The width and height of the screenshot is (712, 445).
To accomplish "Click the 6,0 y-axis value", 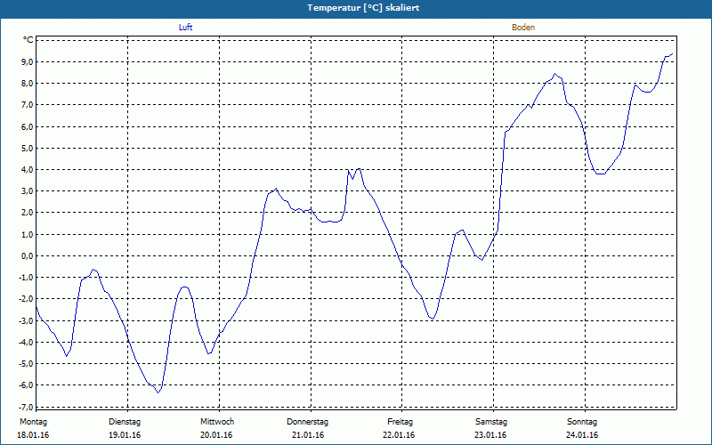I will [x=27, y=126].
